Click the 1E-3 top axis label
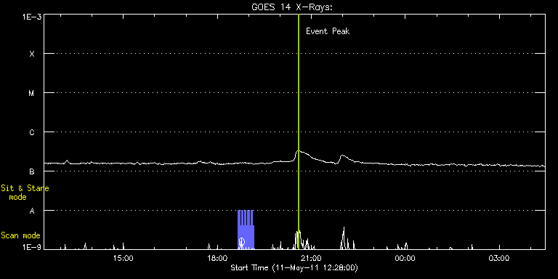 (x=31, y=17)
